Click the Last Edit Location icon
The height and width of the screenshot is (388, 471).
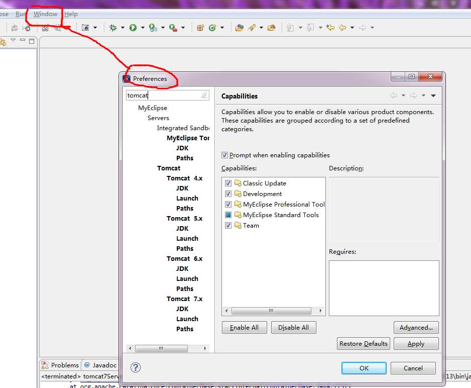[x=330, y=28]
